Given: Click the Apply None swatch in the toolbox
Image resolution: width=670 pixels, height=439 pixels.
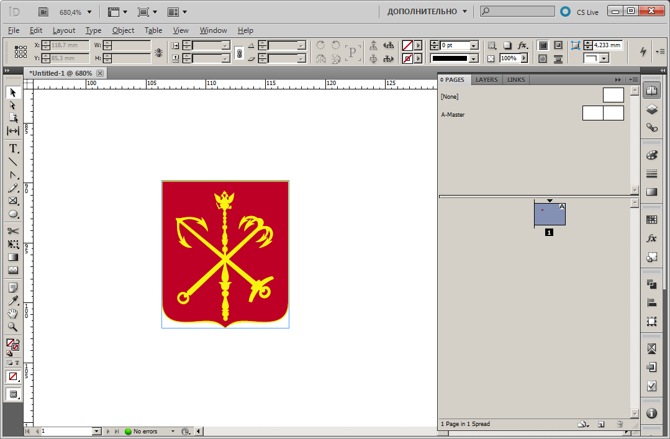Looking at the screenshot, I should click(13, 376).
